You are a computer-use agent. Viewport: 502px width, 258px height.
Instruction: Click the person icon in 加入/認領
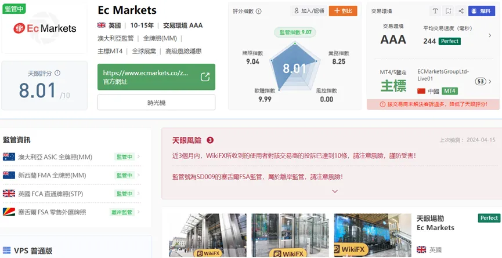[297, 11]
